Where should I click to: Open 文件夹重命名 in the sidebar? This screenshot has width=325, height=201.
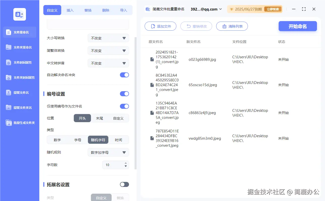pos(20,47)
